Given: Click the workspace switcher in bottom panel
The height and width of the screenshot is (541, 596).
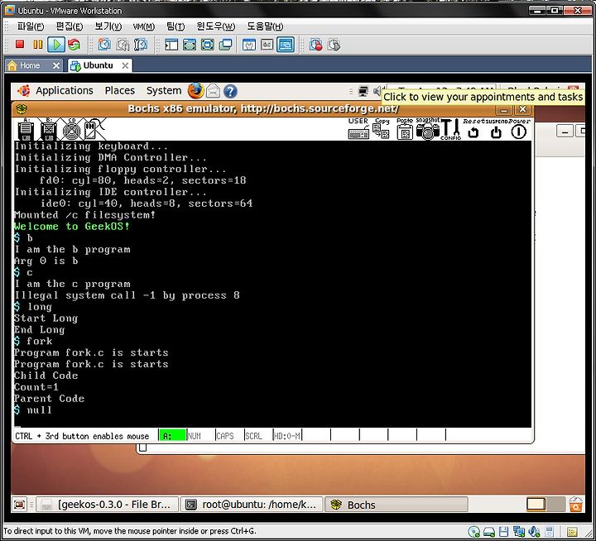Looking at the screenshot, I should click(x=546, y=505).
